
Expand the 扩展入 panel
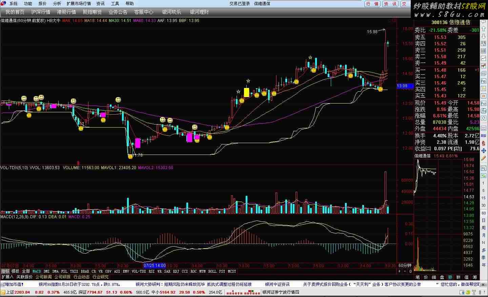point(7,277)
